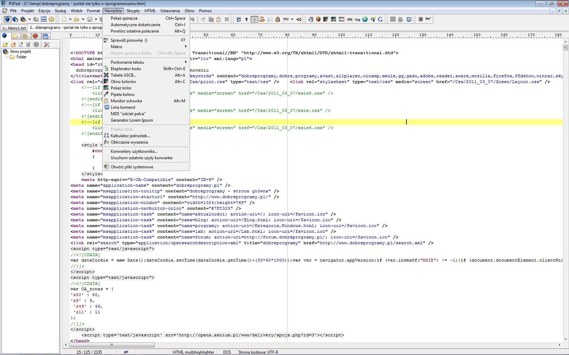The height and width of the screenshot is (355, 569).
Task: Expand the Porównanie tekstu submenu
Action: tap(146, 62)
